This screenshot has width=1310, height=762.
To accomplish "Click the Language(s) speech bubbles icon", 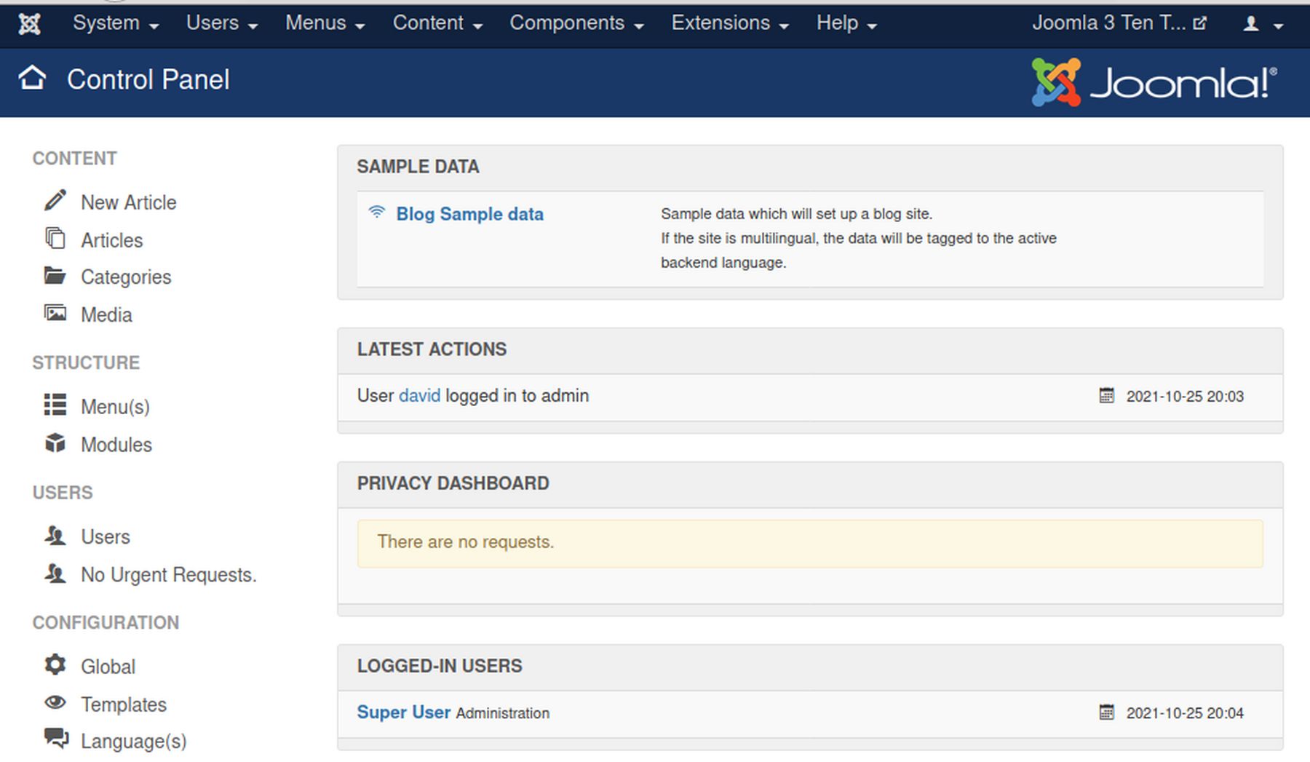I will [x=56, y=738].
